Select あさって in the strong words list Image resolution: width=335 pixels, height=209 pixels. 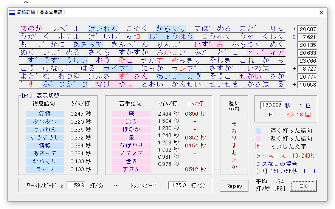(x=45, y=153)
